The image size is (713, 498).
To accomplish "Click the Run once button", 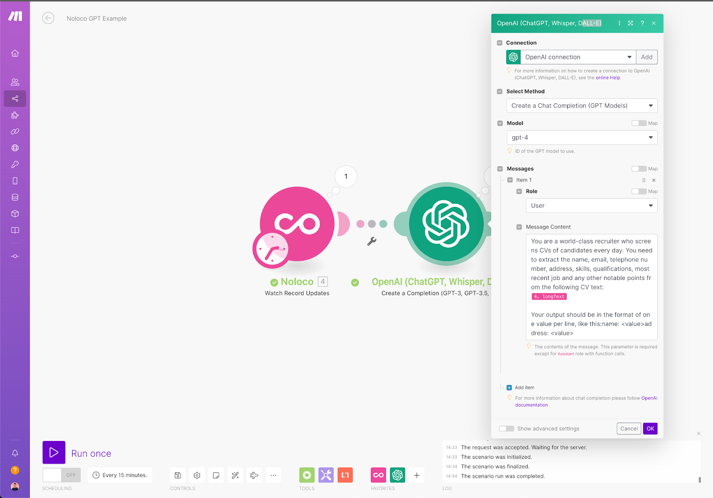I will 53,453.
